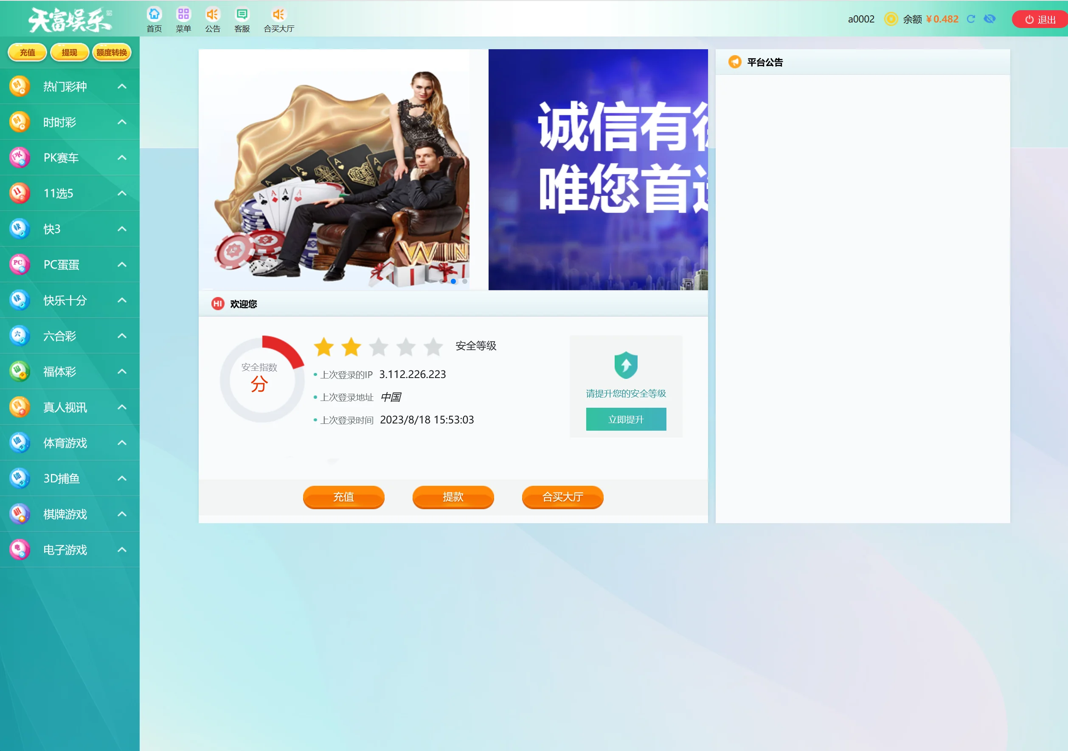Expand the PK赛车 chevron
Viewport: 1068px width, 751px height.
(122, 158)
